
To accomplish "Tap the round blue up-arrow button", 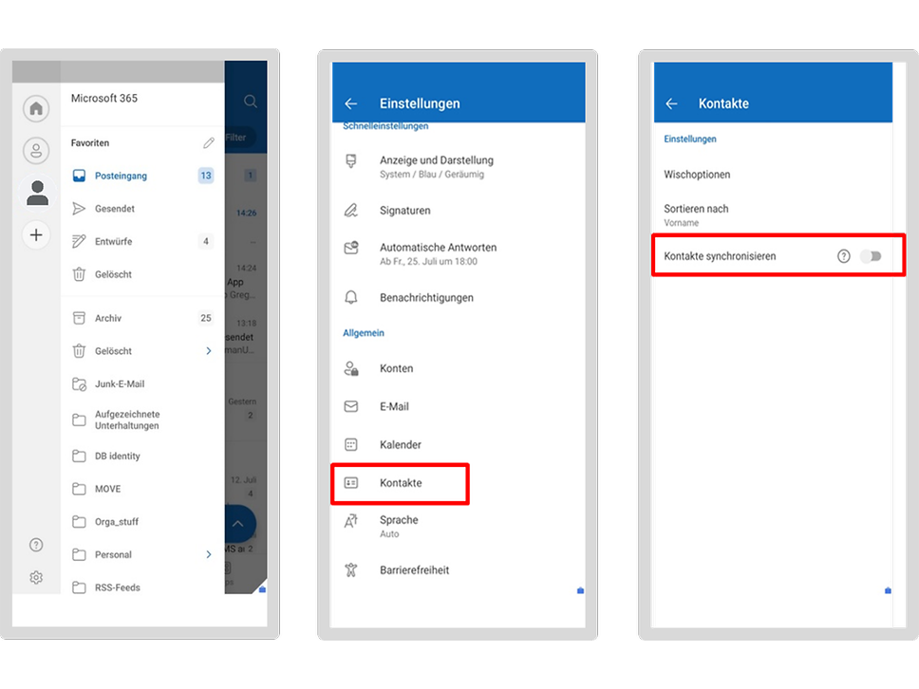I will (x=239, y=524).
